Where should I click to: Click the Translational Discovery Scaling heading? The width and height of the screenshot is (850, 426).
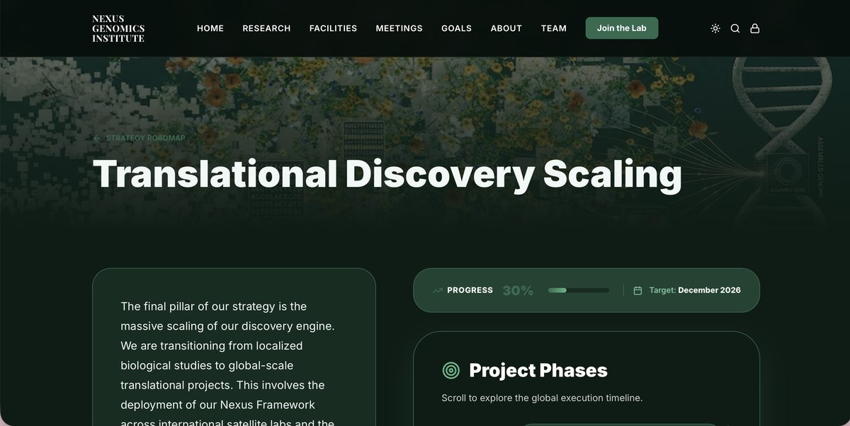[387, 173]
